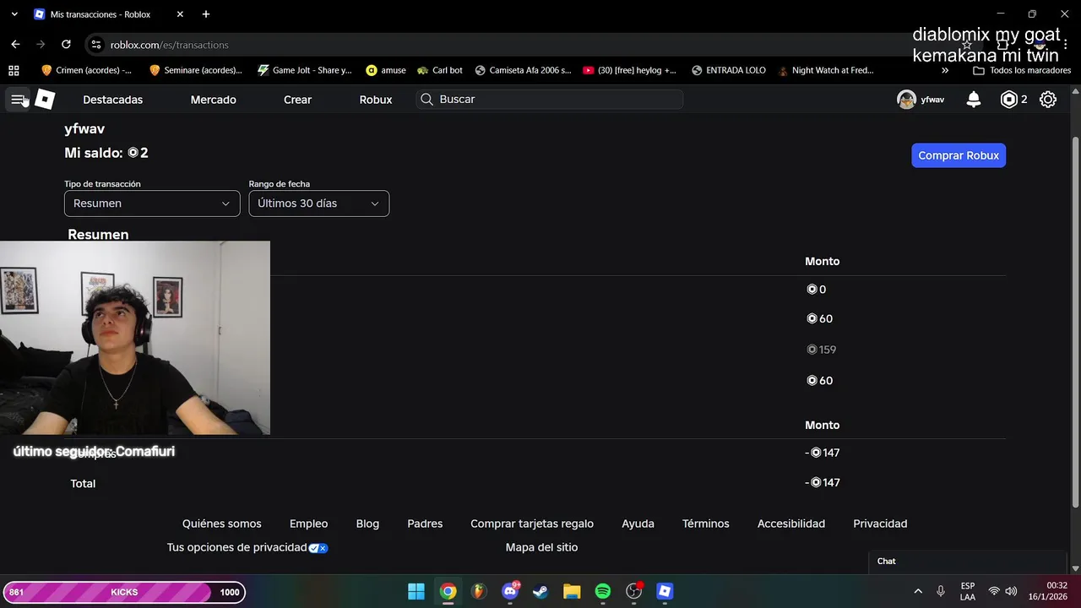This screenshot has height=608, width=1081.
Task: Click the Comprar Robux button
Action: pyautogui.click(x=959, y=155)
